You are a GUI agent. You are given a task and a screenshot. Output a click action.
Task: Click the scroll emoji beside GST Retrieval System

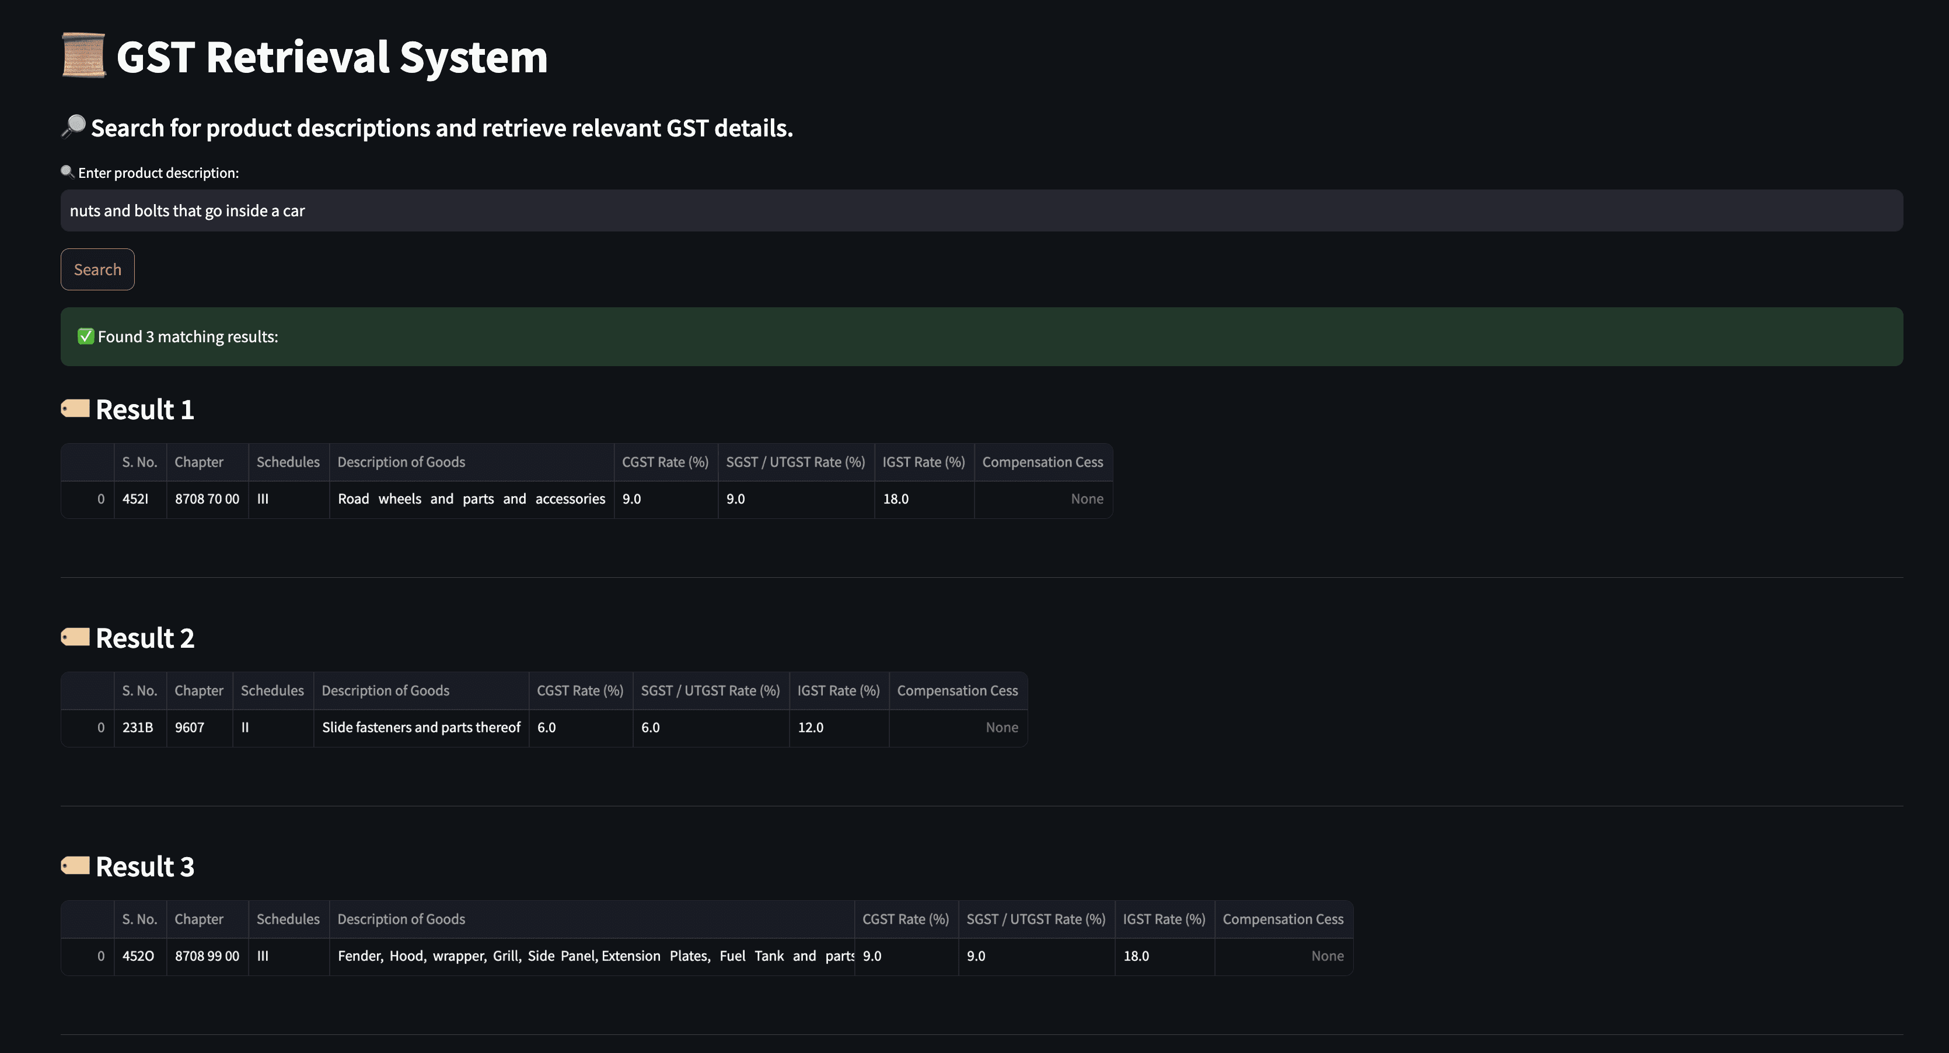tap(83, 56)
